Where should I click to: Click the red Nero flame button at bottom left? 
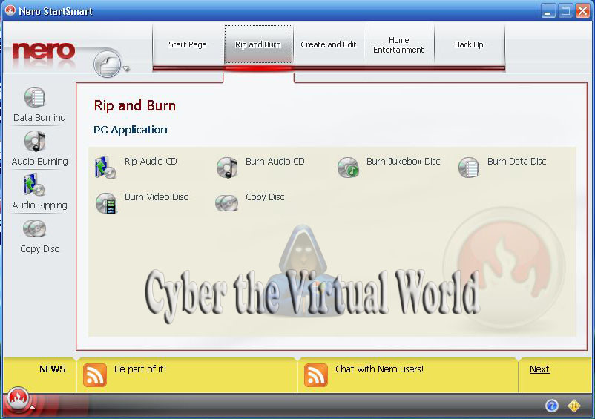18,398
